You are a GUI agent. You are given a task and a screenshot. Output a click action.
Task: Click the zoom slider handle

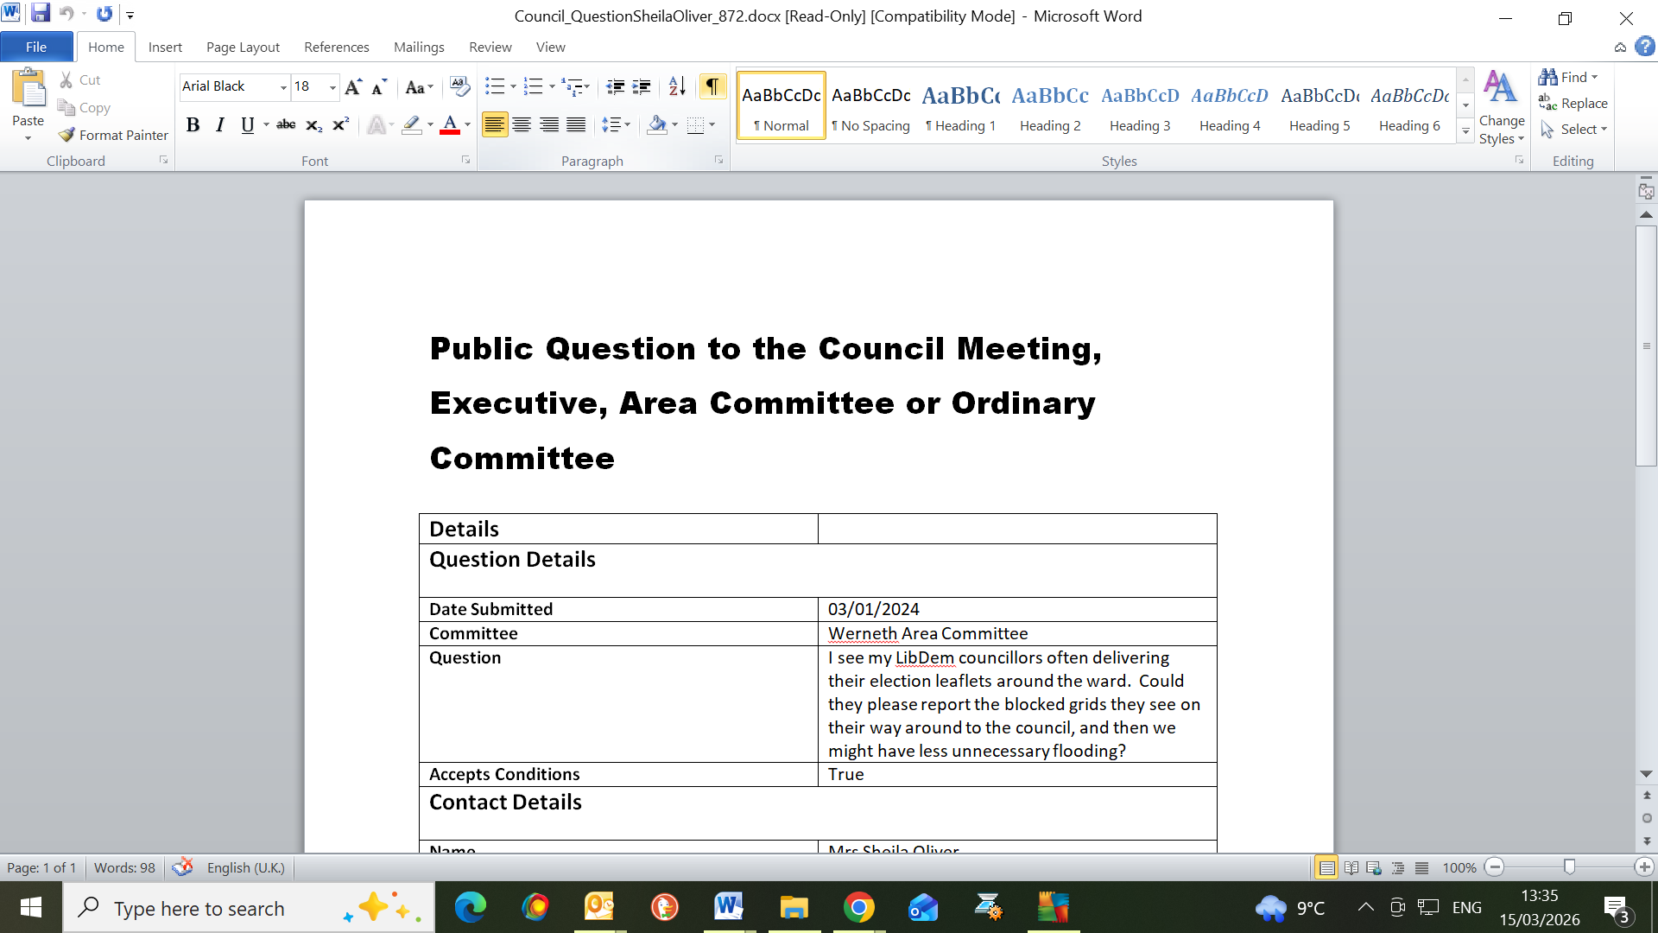coord(1569,866)
